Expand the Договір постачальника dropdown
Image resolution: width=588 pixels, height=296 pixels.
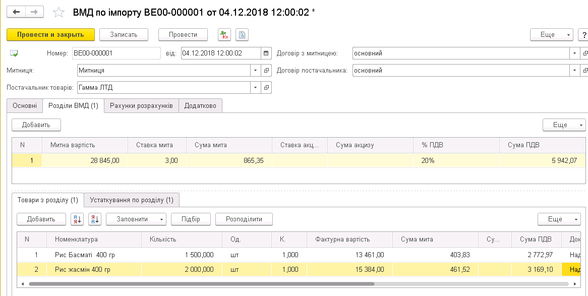(574, 71)
